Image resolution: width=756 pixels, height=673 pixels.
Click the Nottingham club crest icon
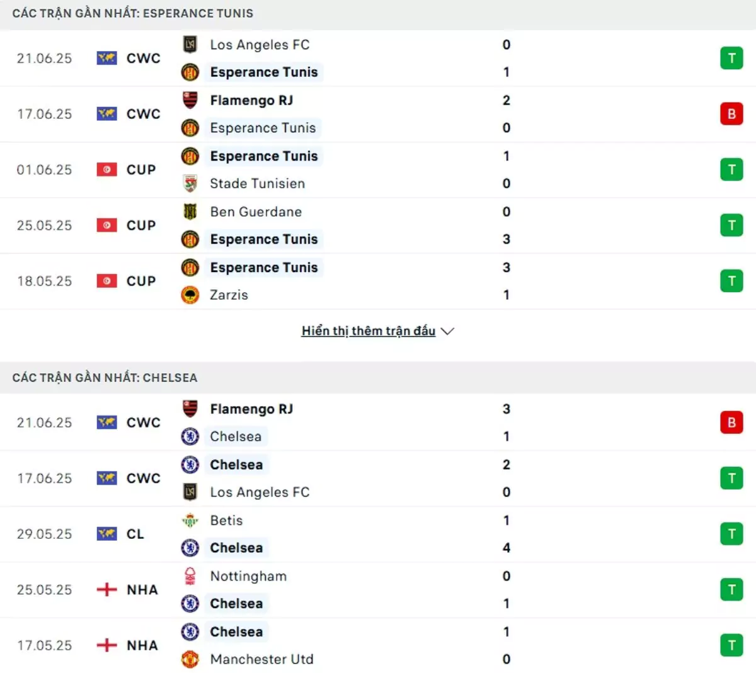tap(190, 576)
